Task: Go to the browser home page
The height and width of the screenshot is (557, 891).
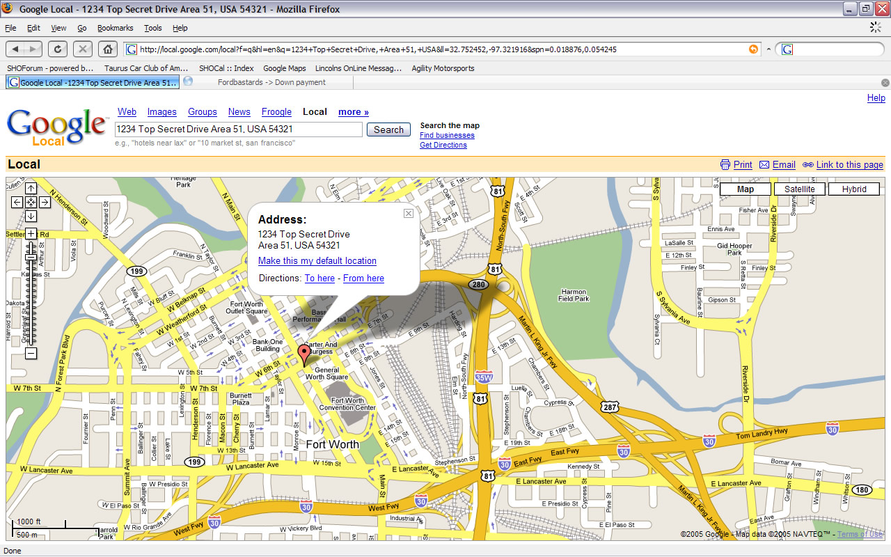Action: pos(107,49)
